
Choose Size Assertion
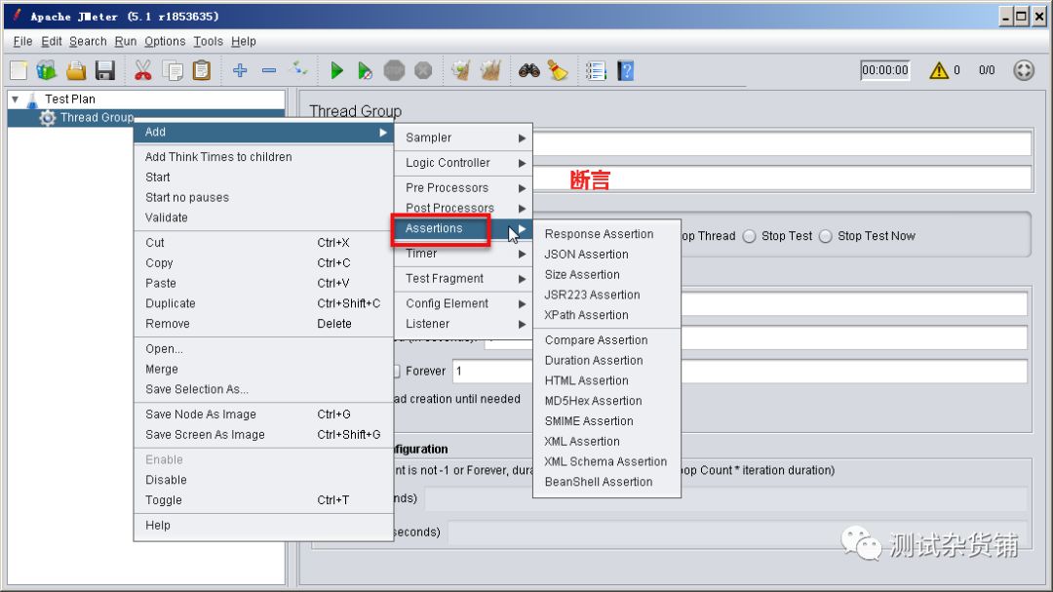(606, 274)
